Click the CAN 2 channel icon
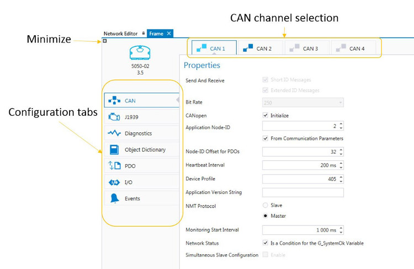Viewport: 414px width, 269px height. tap(248, 48)
